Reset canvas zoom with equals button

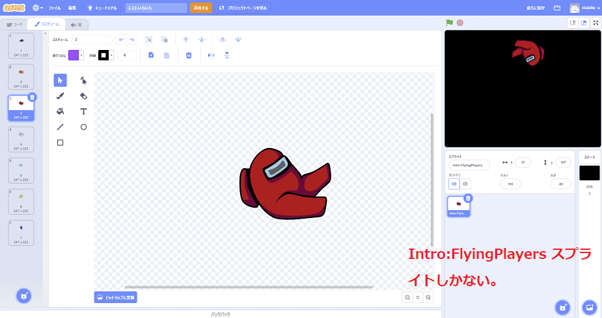tap(418, 297)
